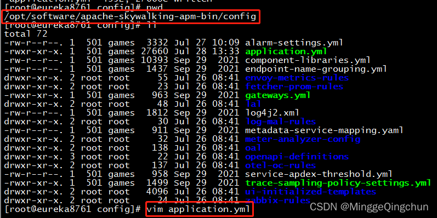
Task: Select the timestamp 'Jul 27 10:09'
Action: 207,43
